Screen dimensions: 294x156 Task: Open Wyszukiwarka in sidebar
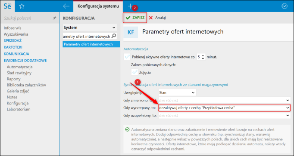click(16, 34)
